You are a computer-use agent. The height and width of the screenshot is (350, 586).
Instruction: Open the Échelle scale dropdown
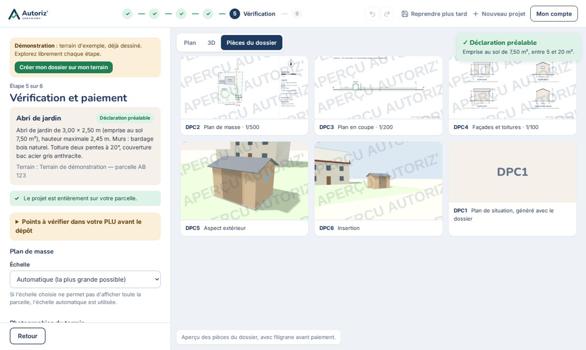click(85, 279)
